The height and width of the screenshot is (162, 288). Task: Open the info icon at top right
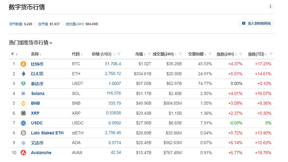pyautogui.click(x=270, y=6)
